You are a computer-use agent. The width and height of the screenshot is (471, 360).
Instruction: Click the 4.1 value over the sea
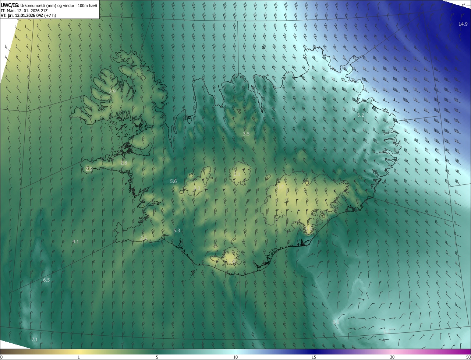(x=75, y=241)
